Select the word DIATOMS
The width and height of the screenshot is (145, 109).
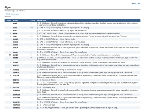[17, 98]
